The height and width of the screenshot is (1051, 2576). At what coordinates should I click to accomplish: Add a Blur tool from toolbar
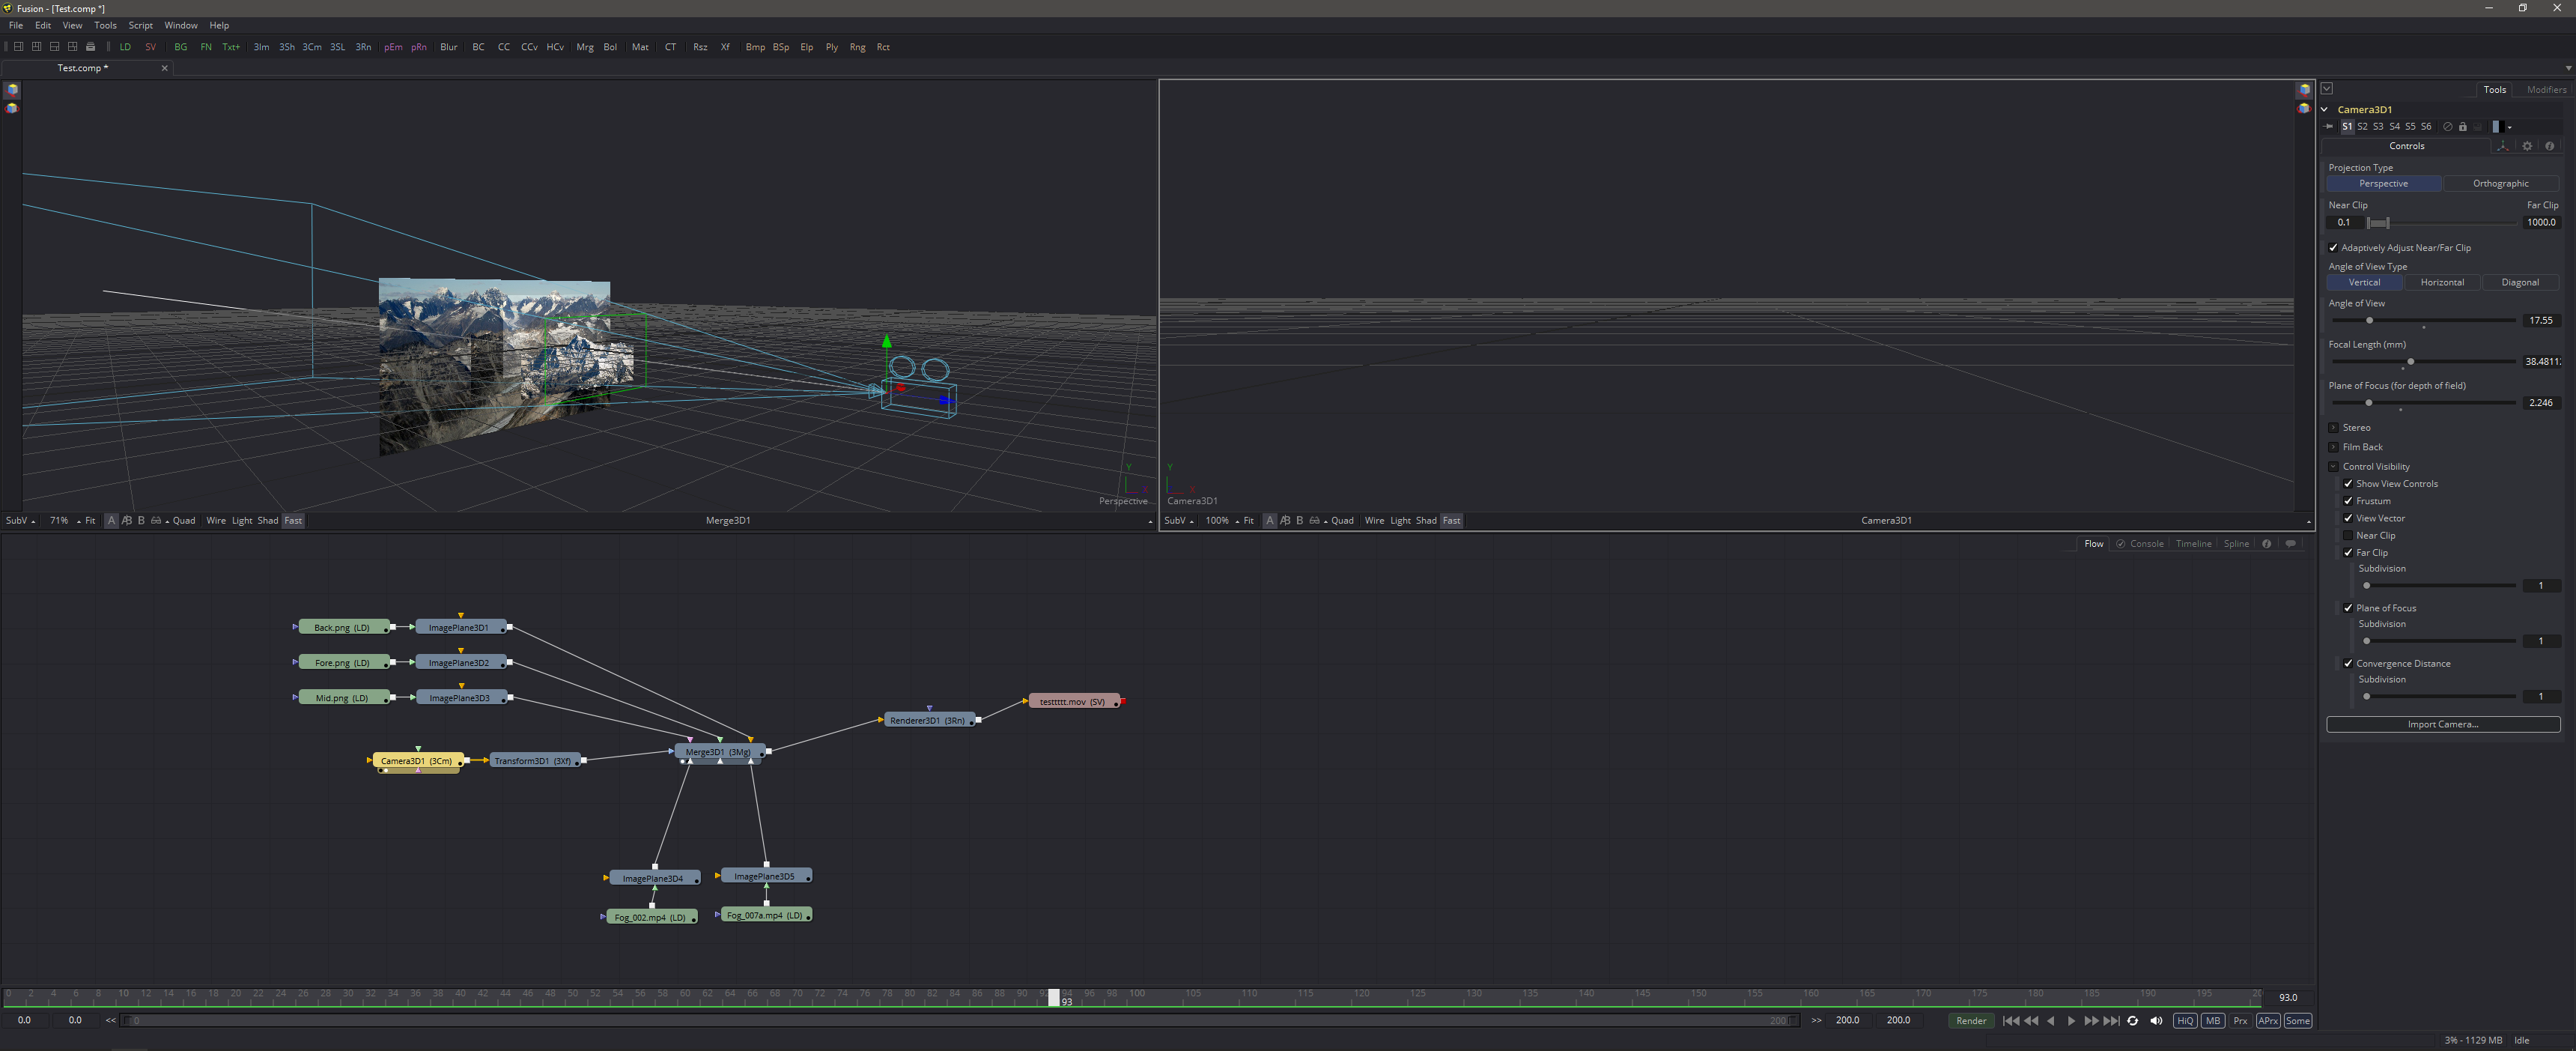pos(449,47)
